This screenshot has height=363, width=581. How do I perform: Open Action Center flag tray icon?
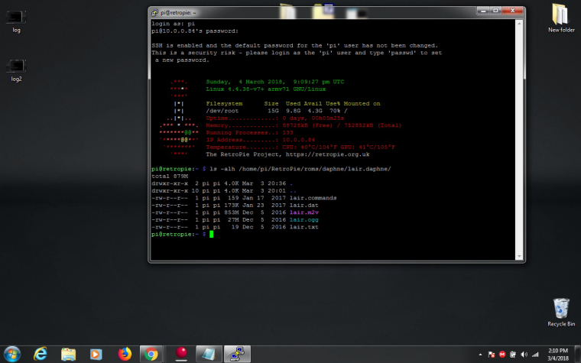point(492,355)
